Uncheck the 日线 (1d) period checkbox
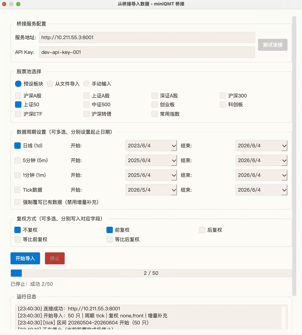Image resolution: width=302 pixels, height=335 pixels. pos(18,146)
